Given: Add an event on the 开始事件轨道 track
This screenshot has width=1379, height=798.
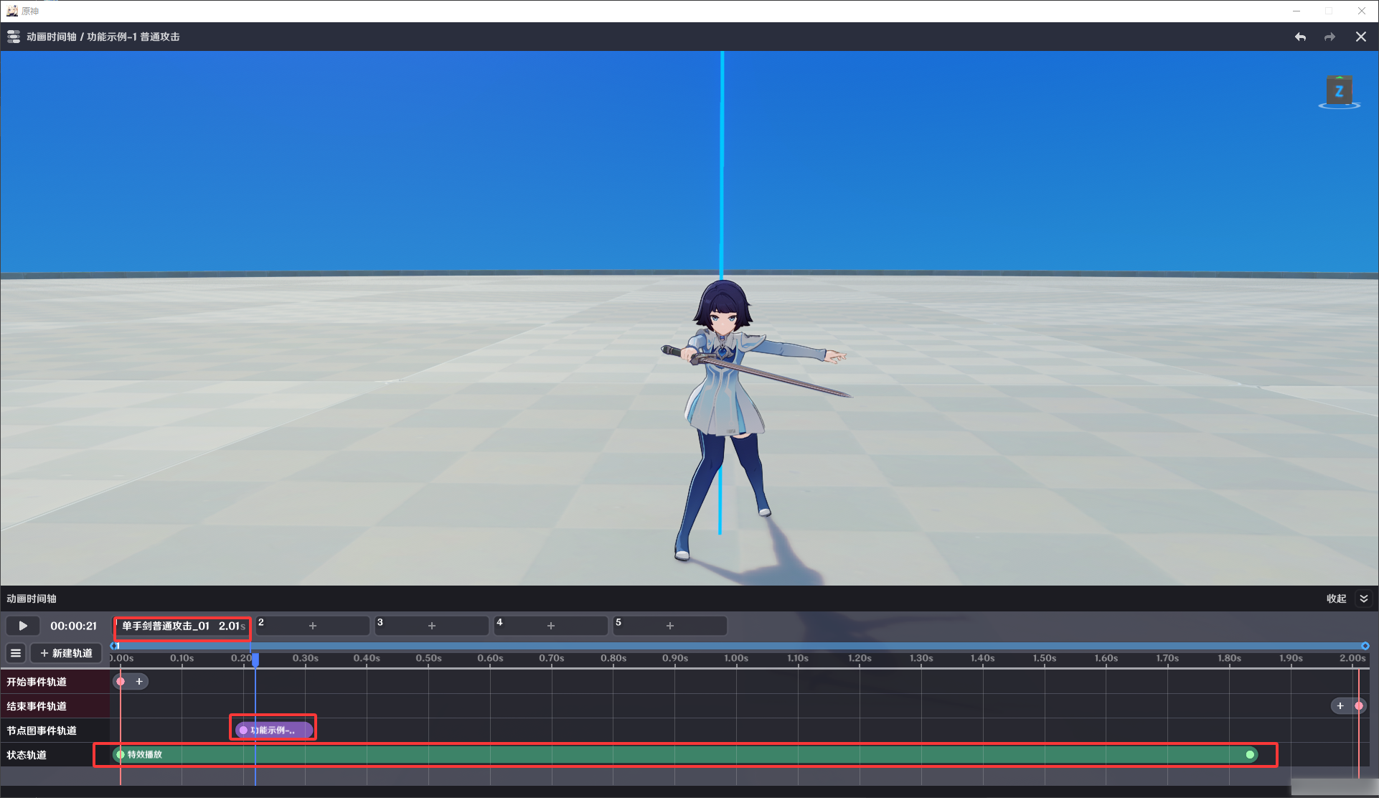Looking at the screenshot, I should [x=139, y=682].
